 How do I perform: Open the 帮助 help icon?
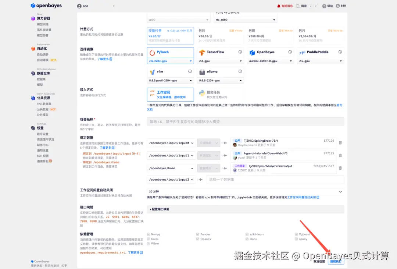point(324,6)
